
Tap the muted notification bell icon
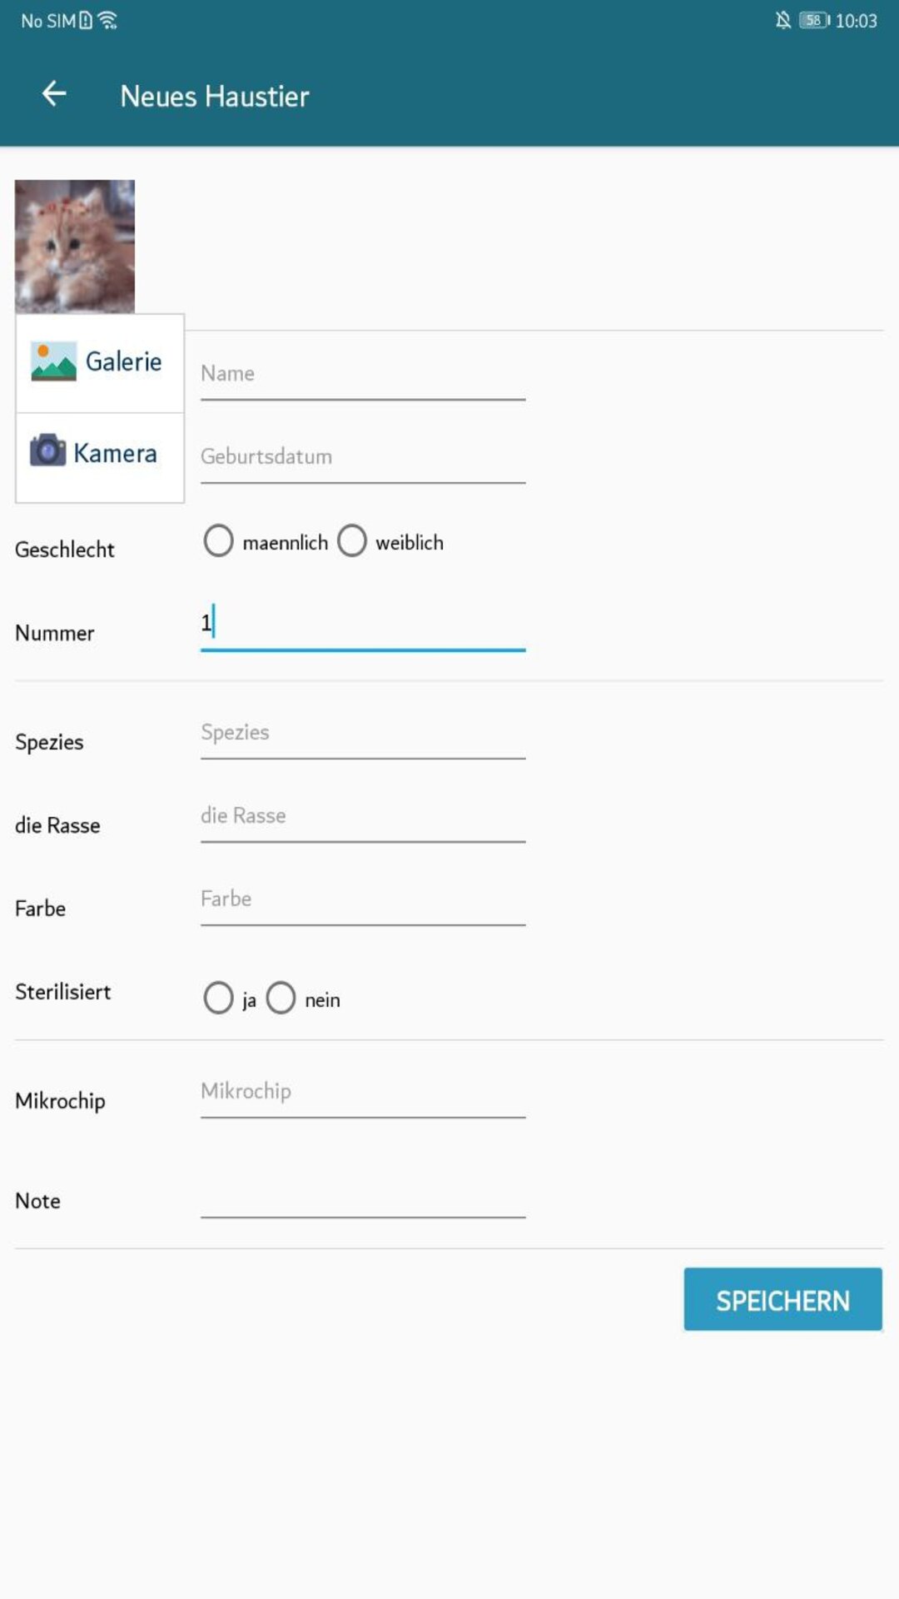[782, 20]
